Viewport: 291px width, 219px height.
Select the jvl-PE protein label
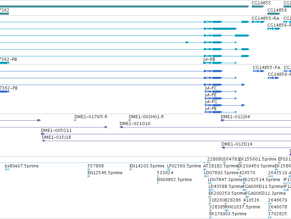(211, 95)
